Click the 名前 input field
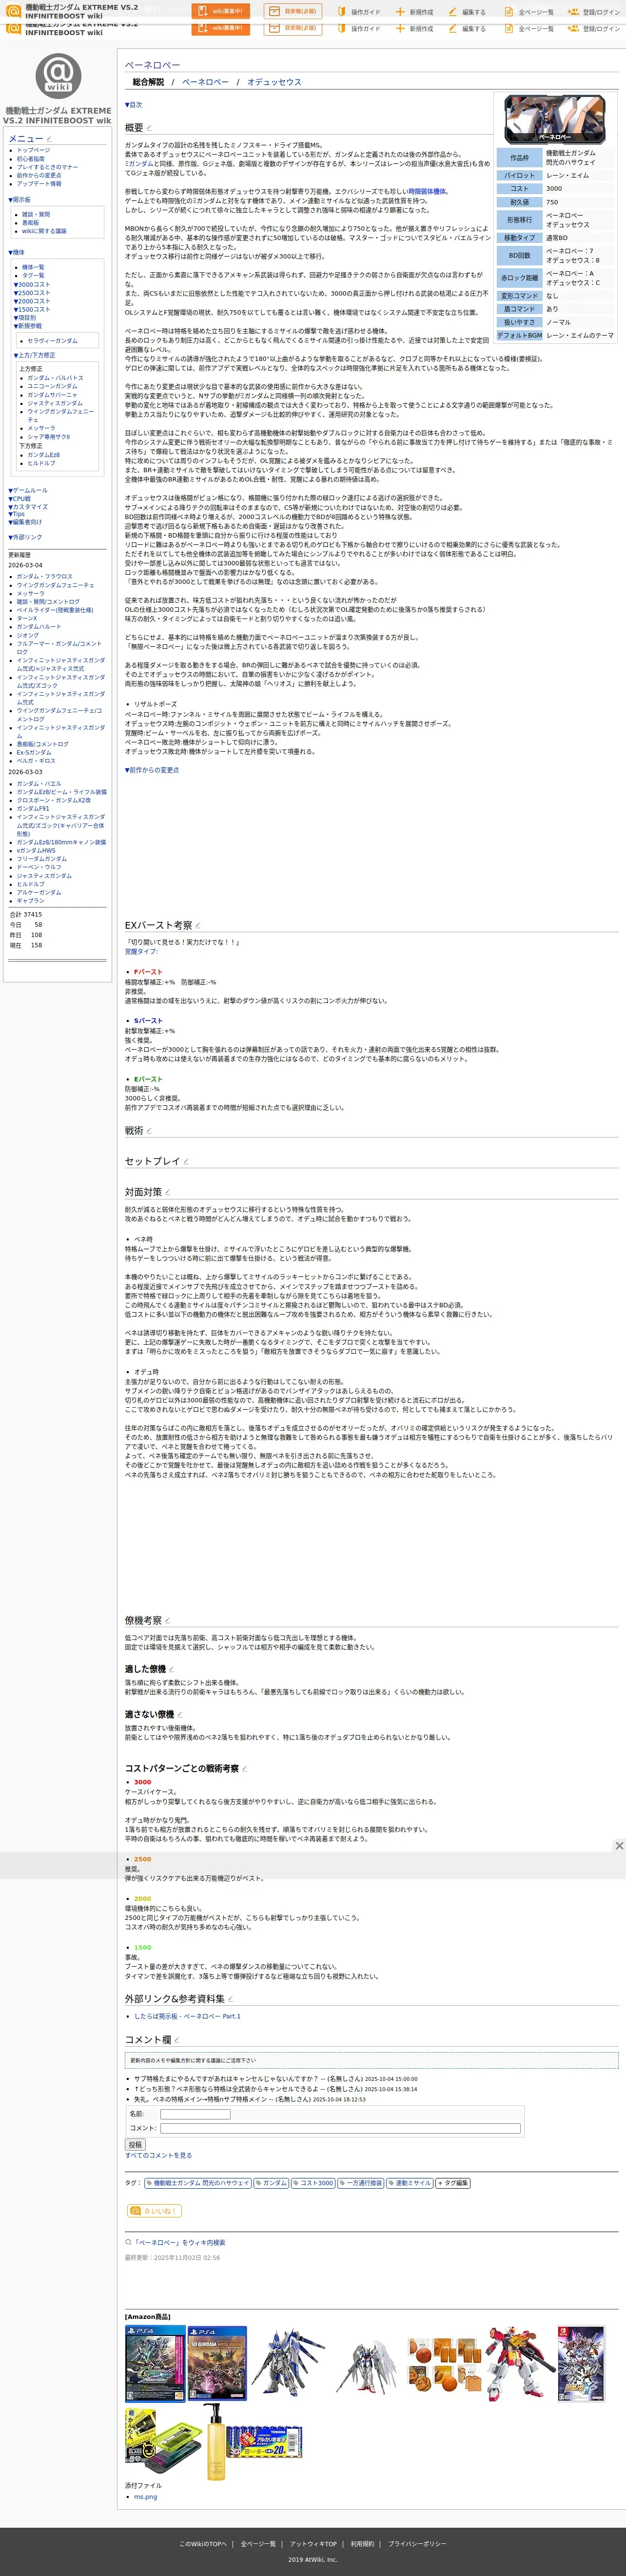This screenshot has width=626, height=2576. click(195, 2114)
